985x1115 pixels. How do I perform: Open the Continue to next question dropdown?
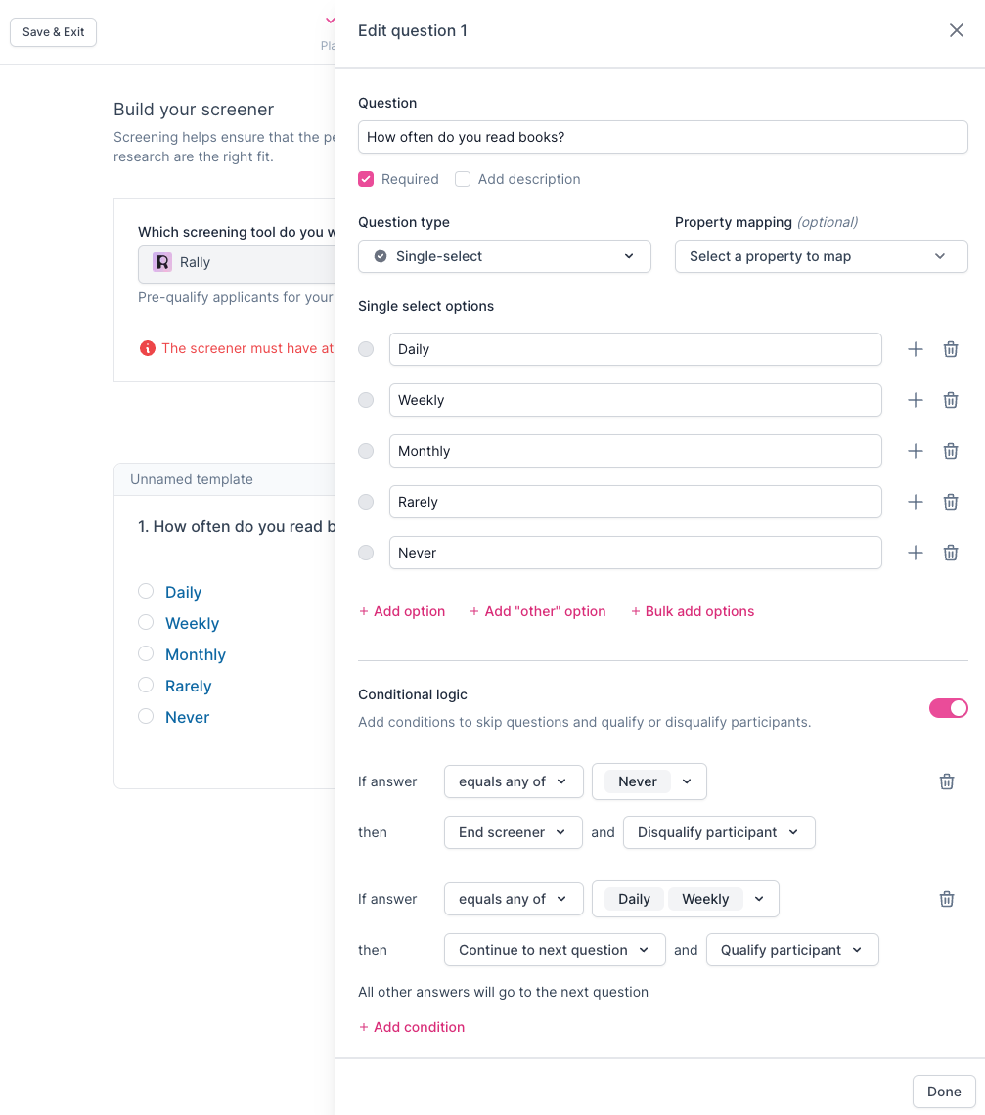(555, 950)
